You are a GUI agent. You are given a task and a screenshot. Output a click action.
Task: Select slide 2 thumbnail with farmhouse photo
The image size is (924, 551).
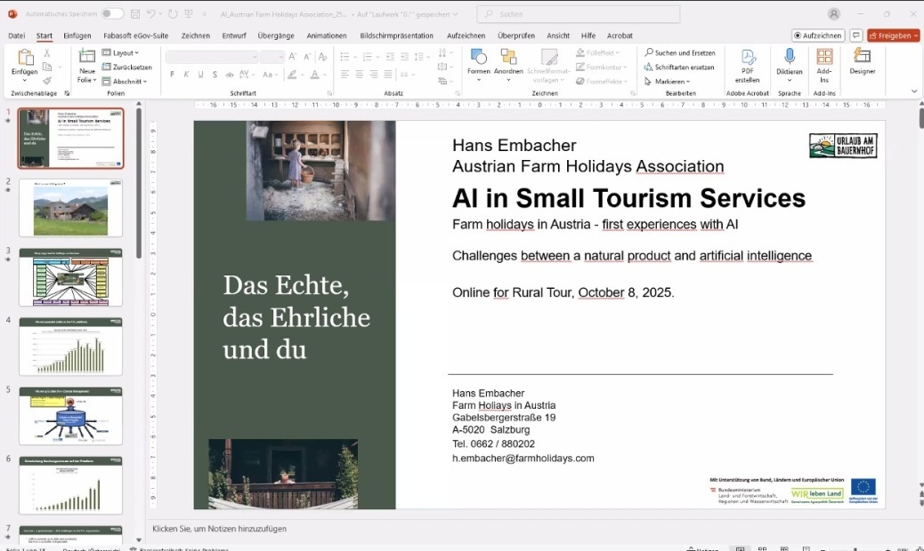(x=70, y=208)
